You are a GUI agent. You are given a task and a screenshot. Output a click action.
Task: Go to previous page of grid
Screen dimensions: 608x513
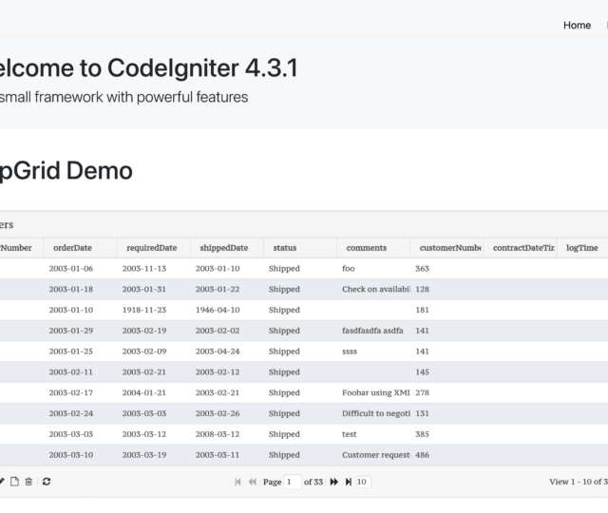[x=253, y=482]
